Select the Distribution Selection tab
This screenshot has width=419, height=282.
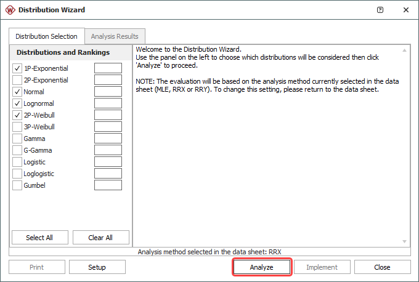tap(46, 36)
